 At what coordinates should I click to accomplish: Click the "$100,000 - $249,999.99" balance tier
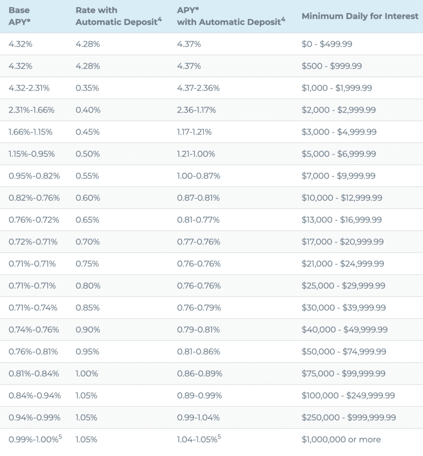click(x=348, y=395)
